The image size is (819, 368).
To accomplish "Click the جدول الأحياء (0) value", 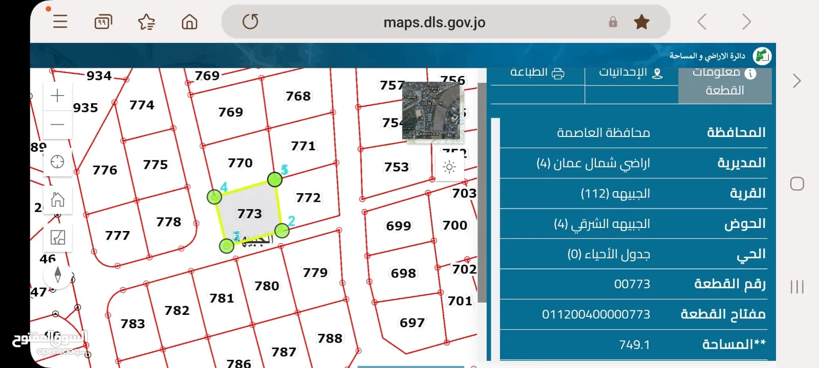I will (x=609, y=254).
